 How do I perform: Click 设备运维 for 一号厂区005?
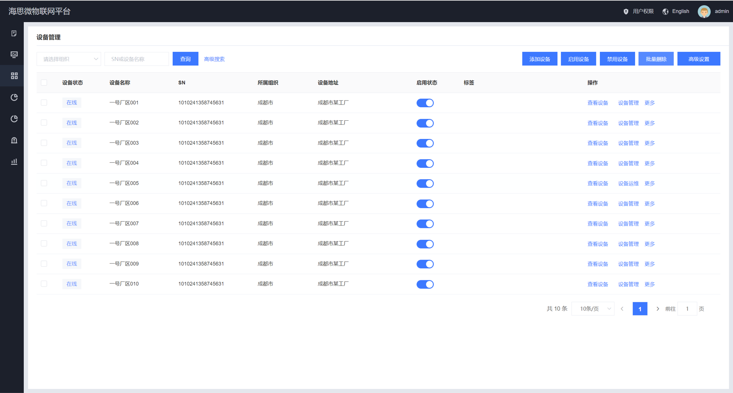click(628, 184)
